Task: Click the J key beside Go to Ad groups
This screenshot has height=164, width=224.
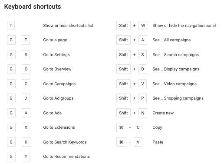Action: click(x=26, y=98)
